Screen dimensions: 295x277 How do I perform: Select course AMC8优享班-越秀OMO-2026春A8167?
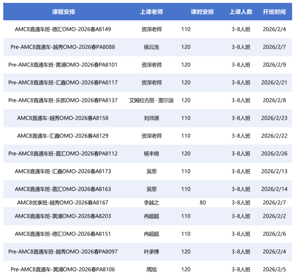click(63, 203)
